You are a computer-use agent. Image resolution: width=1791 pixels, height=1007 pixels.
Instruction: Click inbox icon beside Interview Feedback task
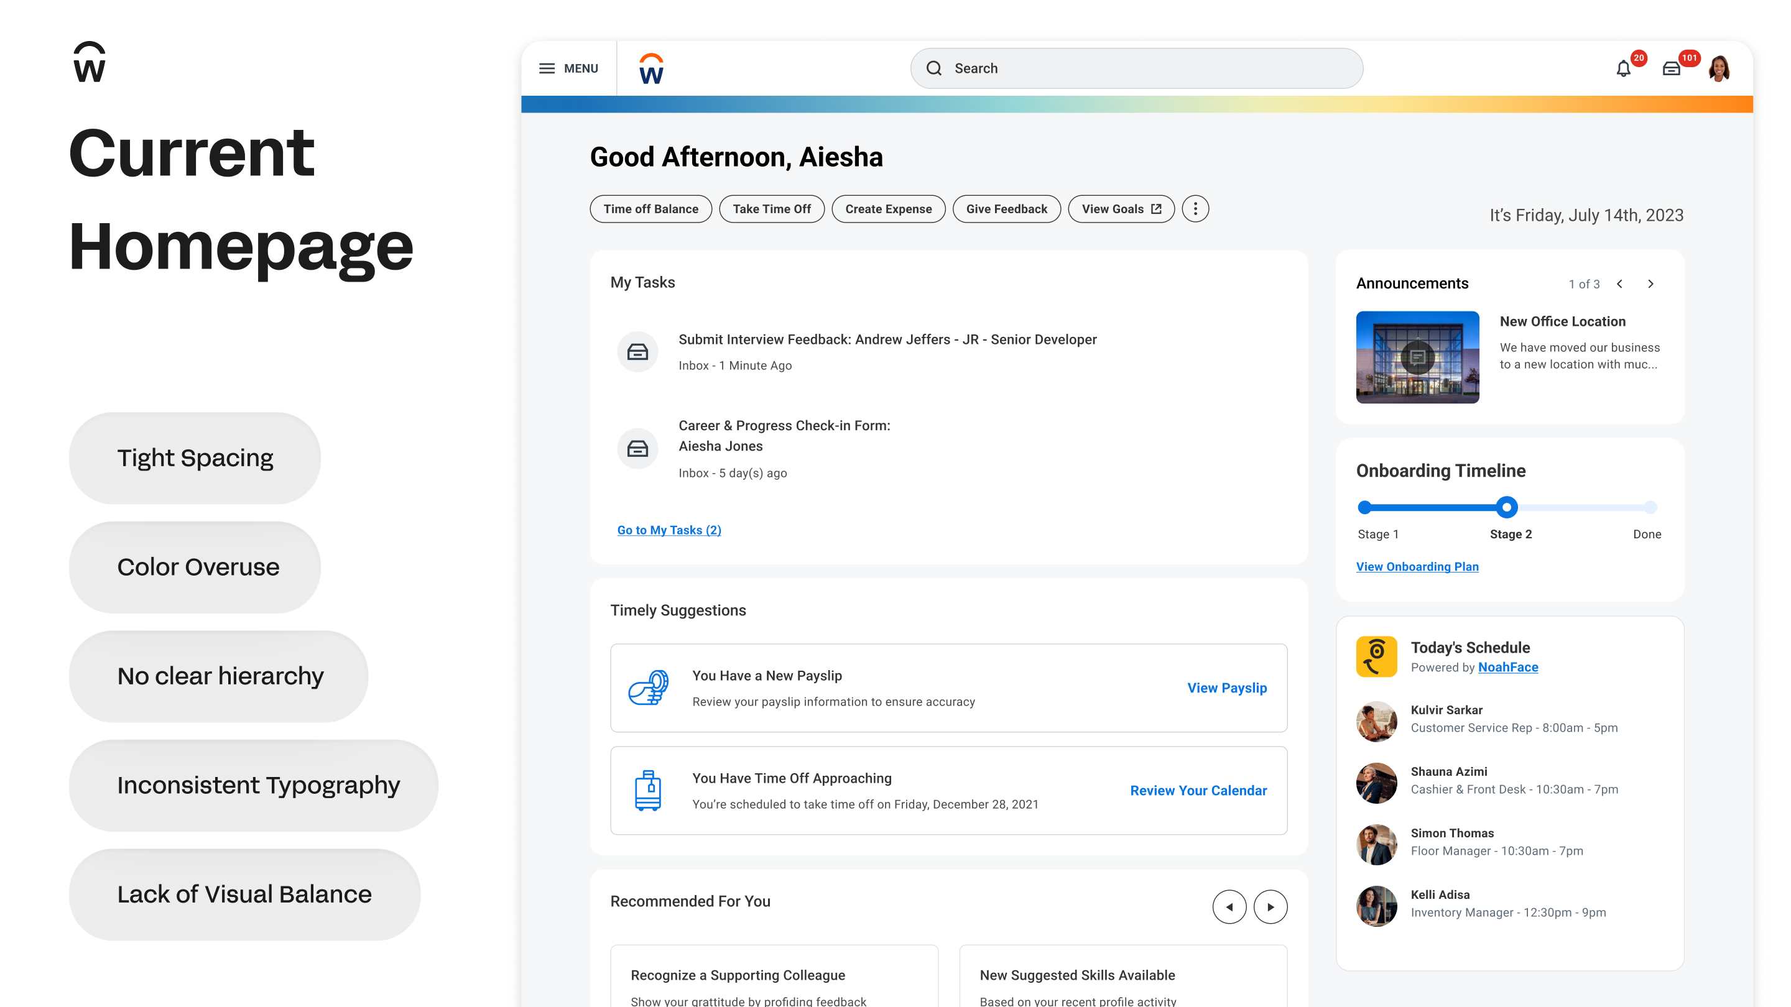coord(637,352)
